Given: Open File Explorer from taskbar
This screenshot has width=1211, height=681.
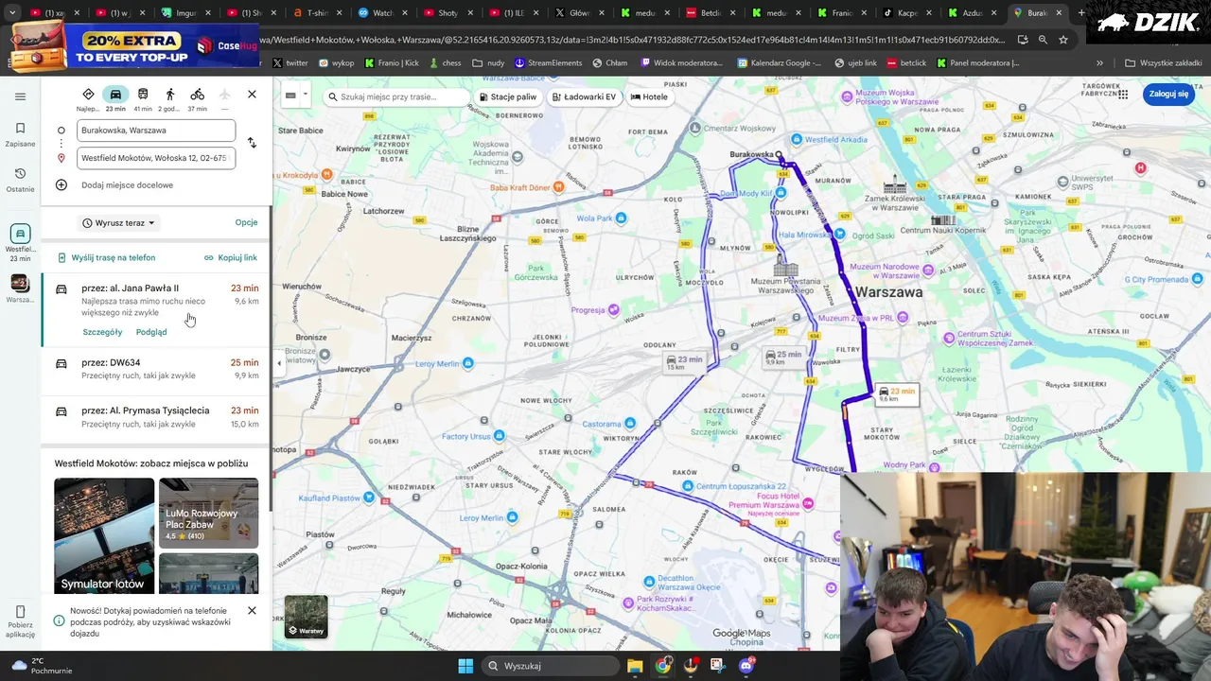Looking at the screenshot, I should tap(635, 666).
